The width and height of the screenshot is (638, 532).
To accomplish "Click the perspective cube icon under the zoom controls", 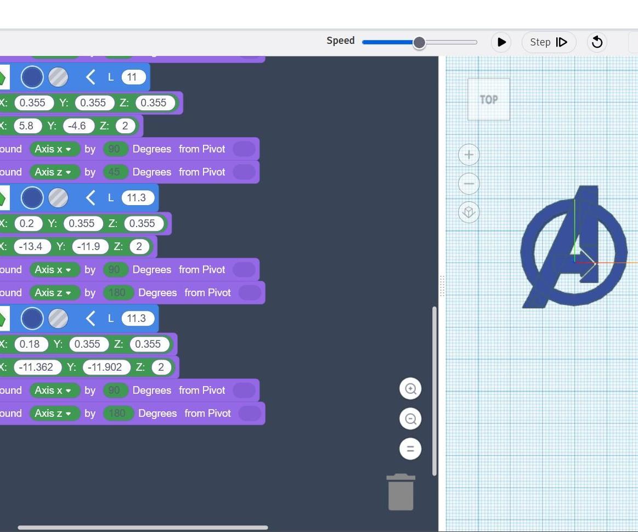I will coord(468,212).
